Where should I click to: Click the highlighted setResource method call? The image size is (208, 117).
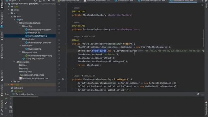coord(99,51)
